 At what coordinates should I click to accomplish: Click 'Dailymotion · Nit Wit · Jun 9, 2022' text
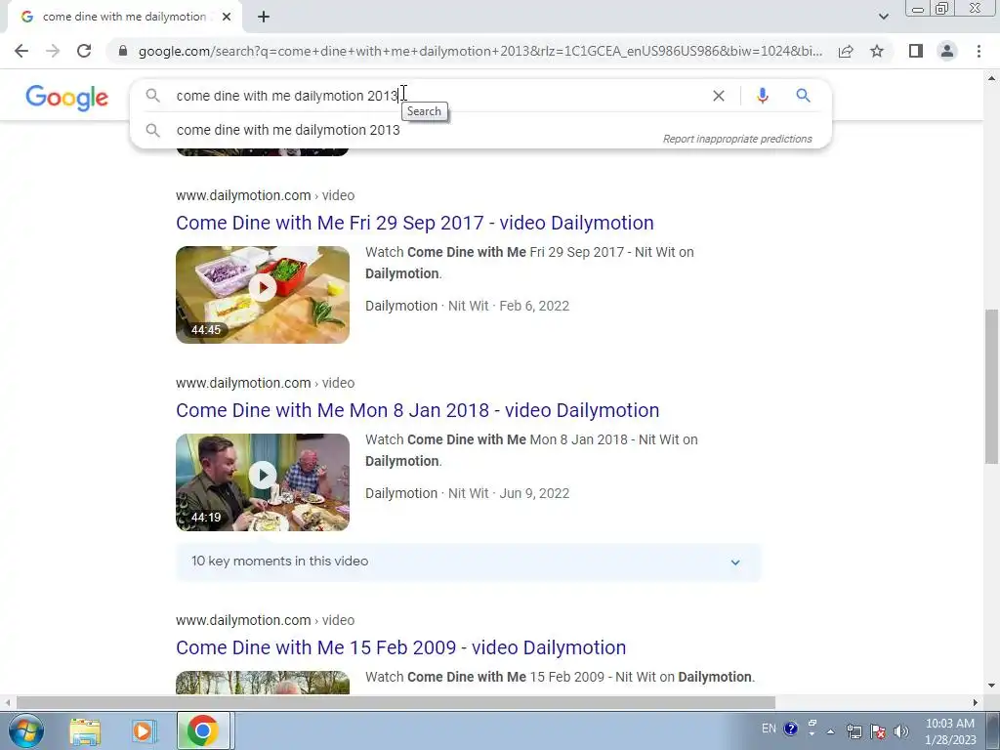pyautogui.click(x=467, y=493)
